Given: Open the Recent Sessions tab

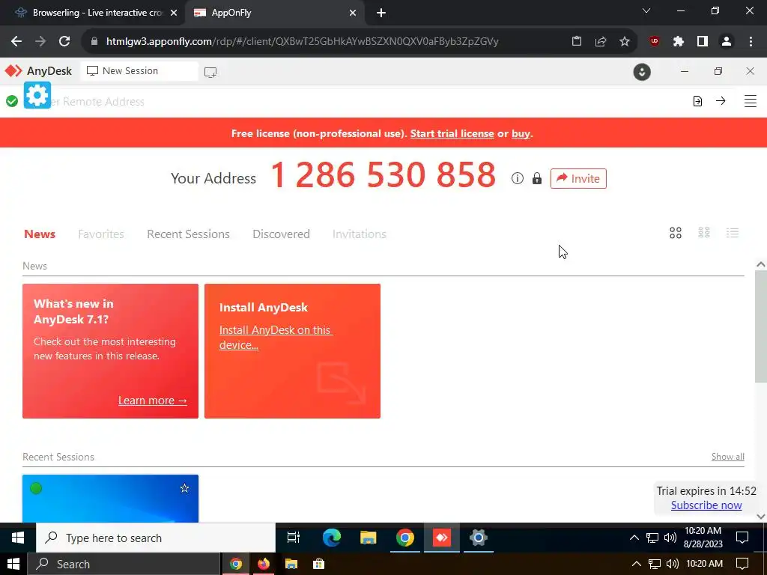Looking at the screenshot, I should point(188,234).
